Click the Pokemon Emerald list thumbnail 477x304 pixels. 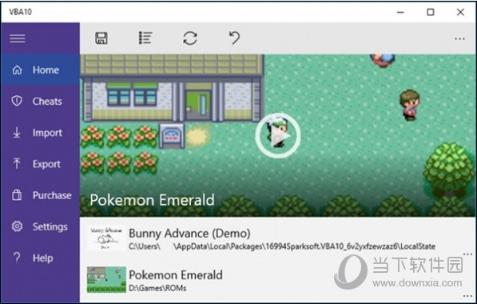(x=106, y=280)
